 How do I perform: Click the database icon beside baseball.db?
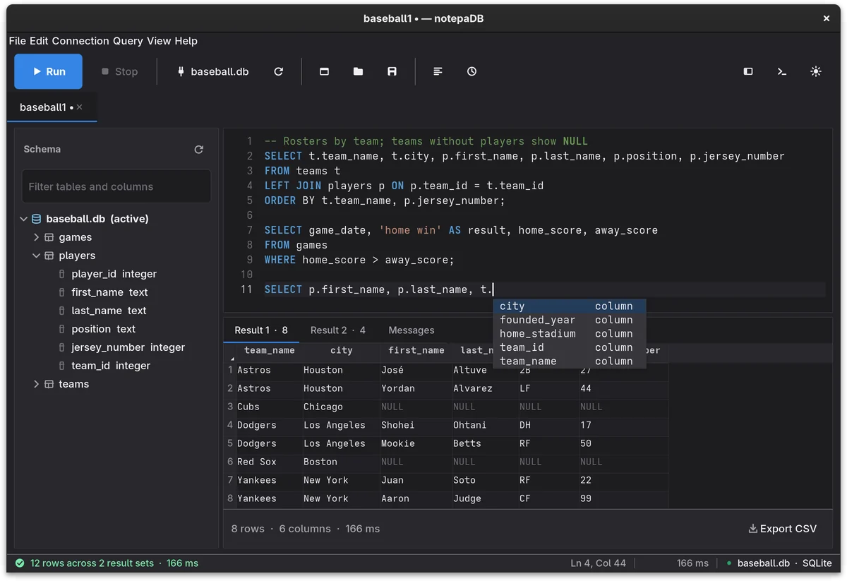[x=37, y=219]
